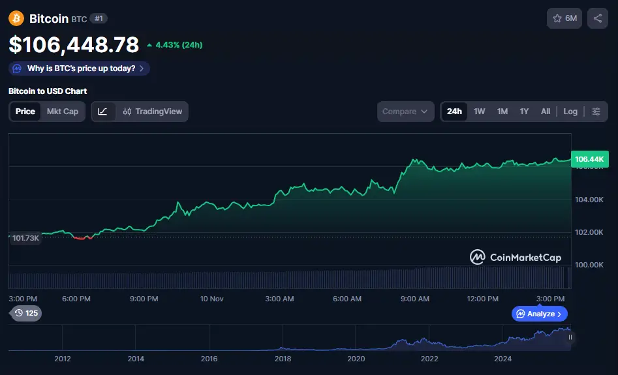Image resolution: width=618 pixels, height=375 pixels.
Task: Click the 9:00 AM time axis label
Action: 414,299
